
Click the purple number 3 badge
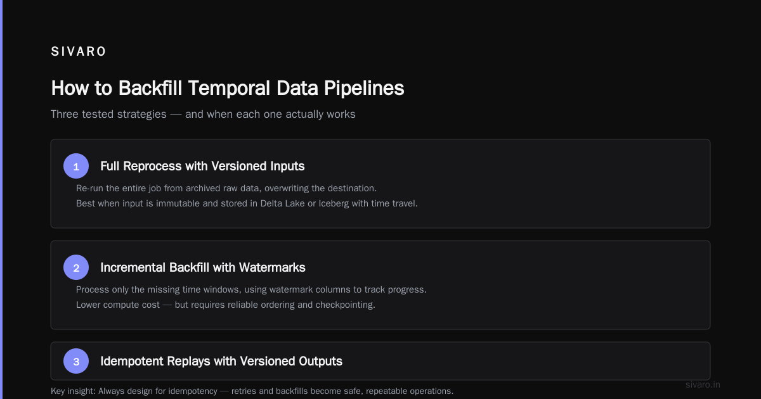click(x=76, y=361)
